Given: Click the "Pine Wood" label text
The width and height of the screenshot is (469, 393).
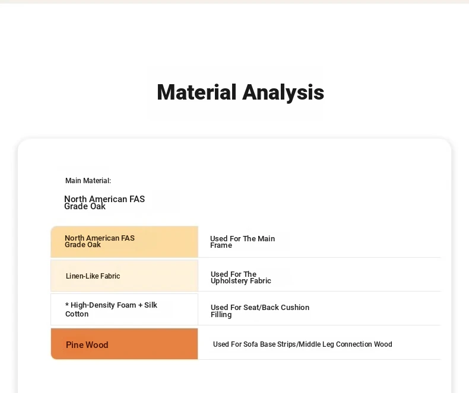Looking at the screenshot, I should pos(87,345).
